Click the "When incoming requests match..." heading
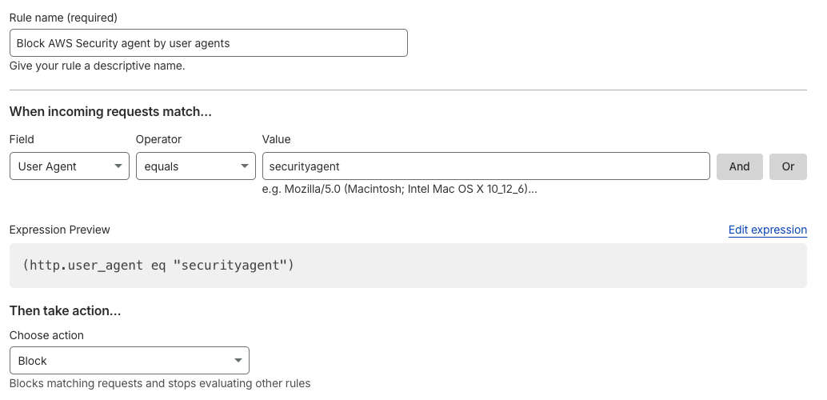The image size is (827, 400). point(110,112)
